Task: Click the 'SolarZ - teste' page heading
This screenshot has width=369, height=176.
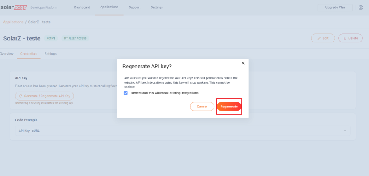Action: coord(22,38)
